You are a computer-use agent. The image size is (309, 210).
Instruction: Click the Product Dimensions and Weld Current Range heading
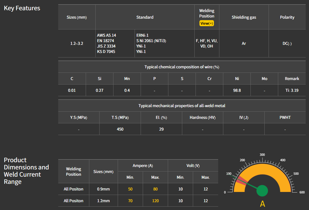26,171
